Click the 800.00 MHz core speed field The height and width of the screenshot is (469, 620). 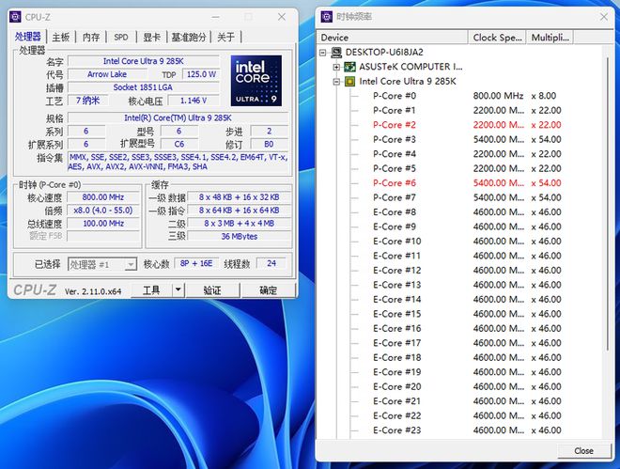pyautogui.click(x=103, y=197)
